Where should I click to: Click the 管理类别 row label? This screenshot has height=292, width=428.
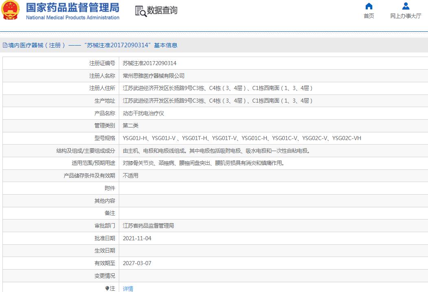[x=105, y=125]
